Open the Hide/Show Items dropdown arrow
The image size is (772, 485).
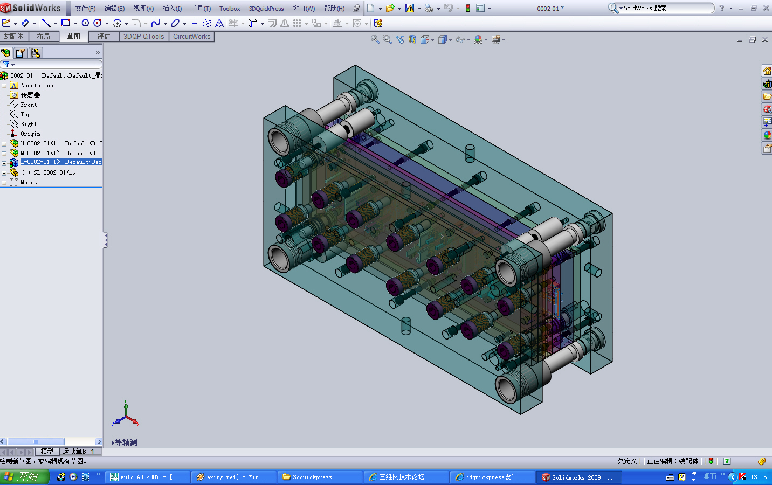468,40
